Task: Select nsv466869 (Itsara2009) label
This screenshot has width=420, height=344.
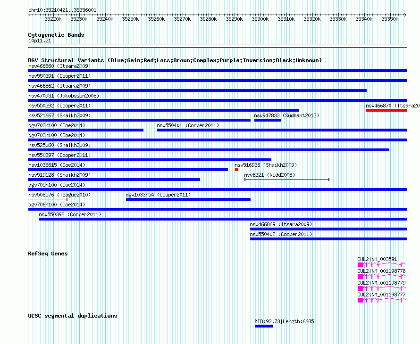Action: tap(281, 224)
